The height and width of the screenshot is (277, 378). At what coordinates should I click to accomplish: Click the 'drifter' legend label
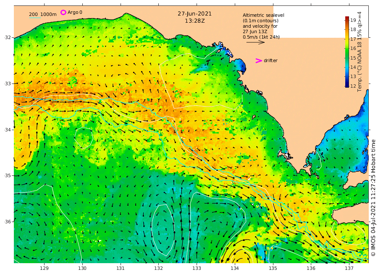[x=270, y=61]
